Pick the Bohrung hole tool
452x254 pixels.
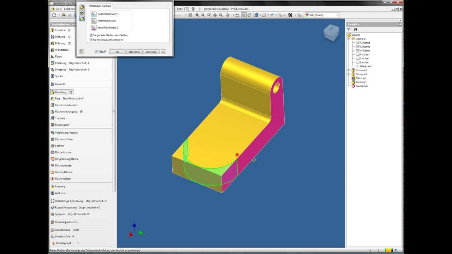pos(61,43)
